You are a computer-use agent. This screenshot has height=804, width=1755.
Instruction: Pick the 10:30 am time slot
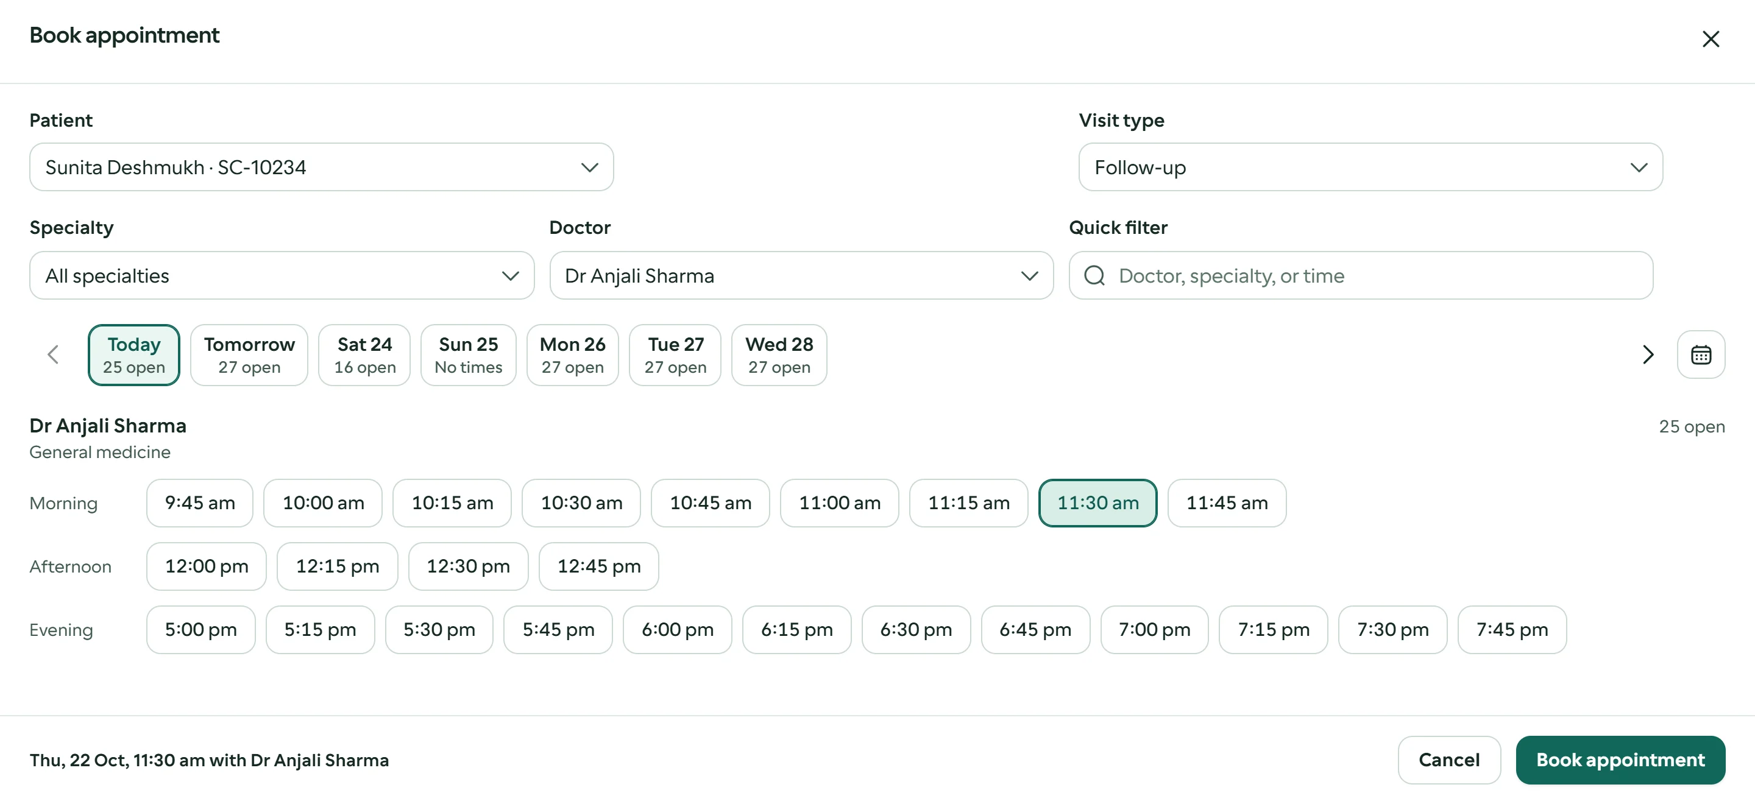581,503
